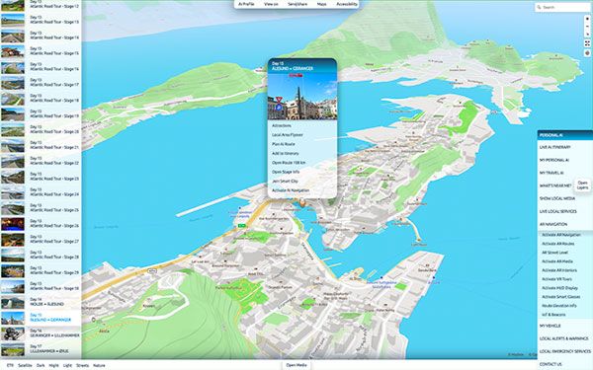Open the Maps menu in top bar
593x370 pixels.
pyautogui.click(x=322, y=4)
